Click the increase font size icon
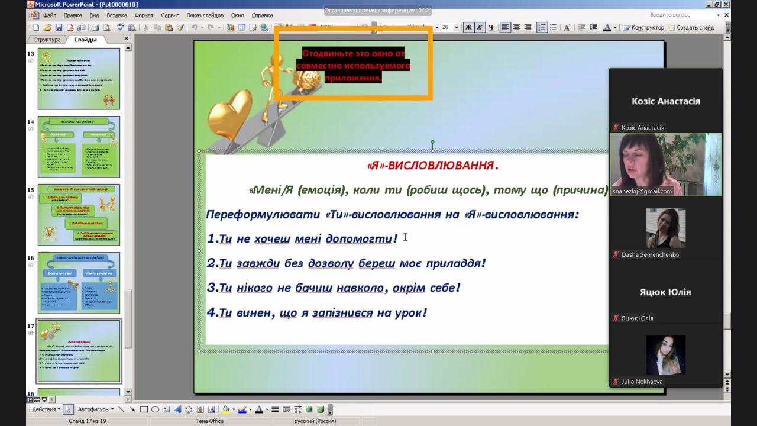This screenshot has width=757, height=426. [567, 27]
